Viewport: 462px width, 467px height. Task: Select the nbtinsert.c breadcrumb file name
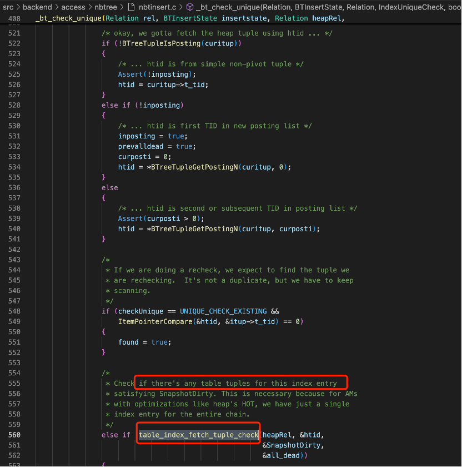pyautogui.click(x=157, y=7)
